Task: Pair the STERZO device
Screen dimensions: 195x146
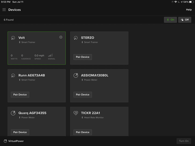Action: click(x=83, y=57)
